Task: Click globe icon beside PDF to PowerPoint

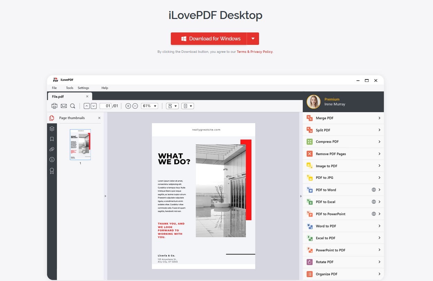Action: click(x=374, y=214)
